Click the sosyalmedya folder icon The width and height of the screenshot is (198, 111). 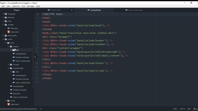point(11,68)
